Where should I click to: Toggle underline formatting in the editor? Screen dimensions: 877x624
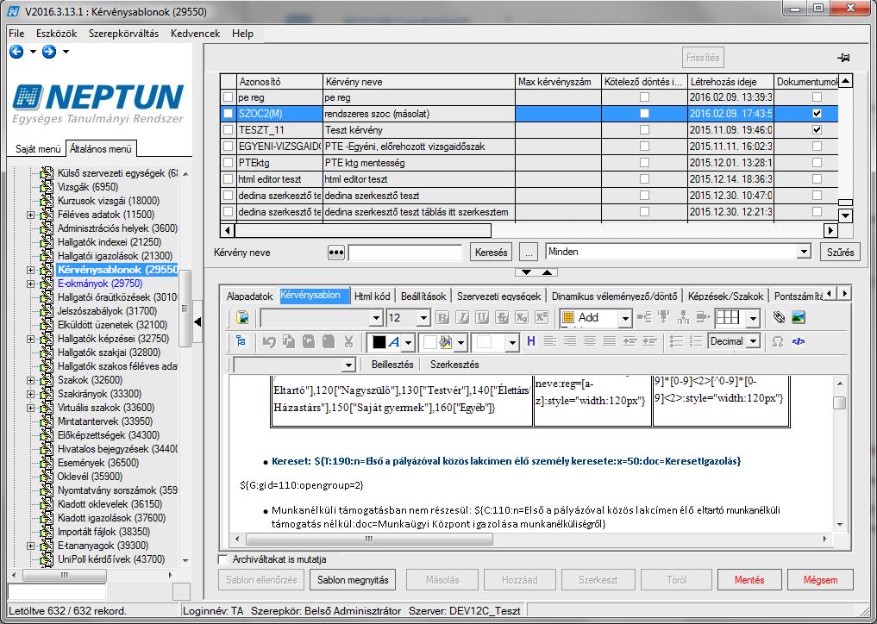tap(481, 317)
